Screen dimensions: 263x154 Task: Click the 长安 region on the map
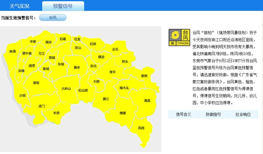[x=57, y=113]
